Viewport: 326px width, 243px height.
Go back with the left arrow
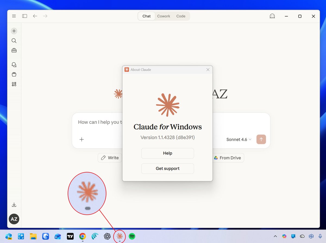[35, 16]
